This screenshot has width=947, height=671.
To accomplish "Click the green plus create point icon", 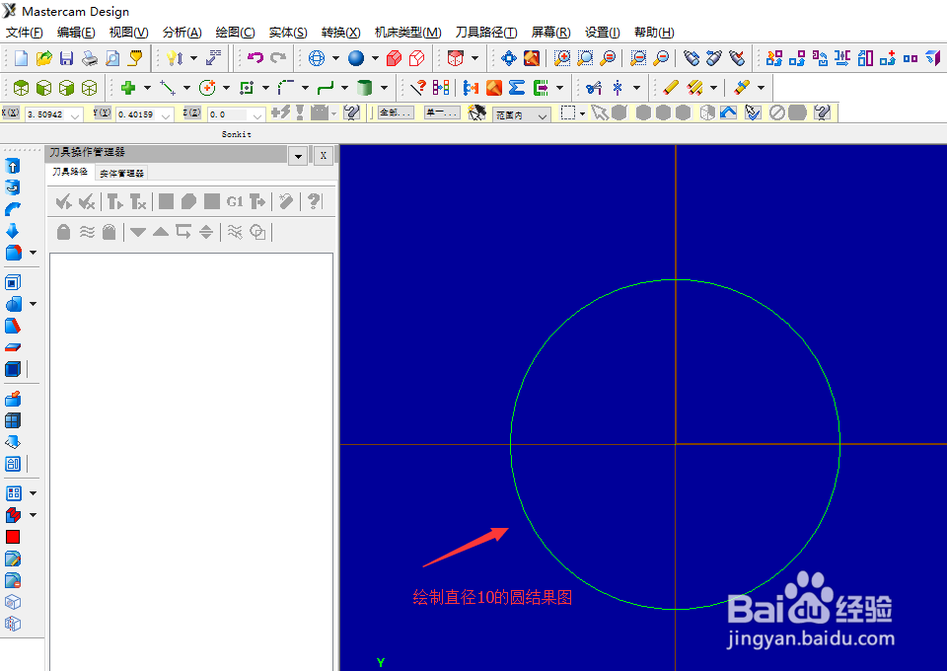I will click(128, 88).
